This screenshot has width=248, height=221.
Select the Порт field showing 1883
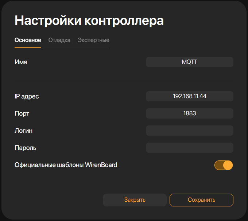coord(189,113)
